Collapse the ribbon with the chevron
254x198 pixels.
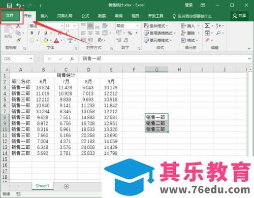249,48
